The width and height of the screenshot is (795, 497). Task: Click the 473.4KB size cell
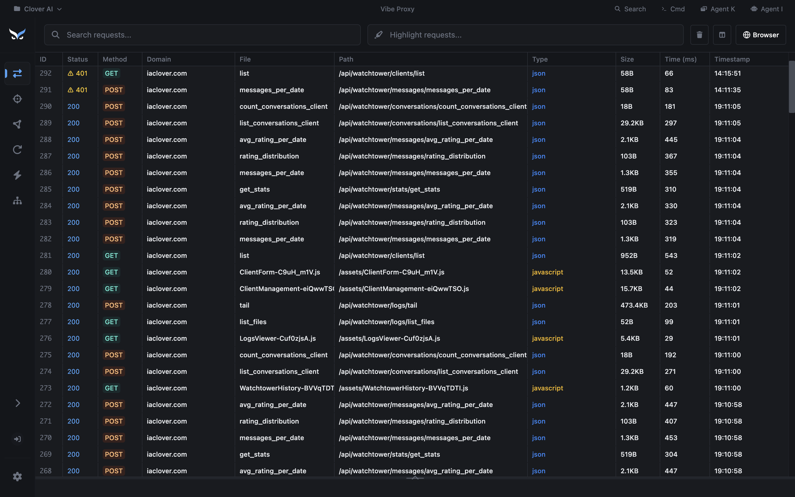pos(634,305)
